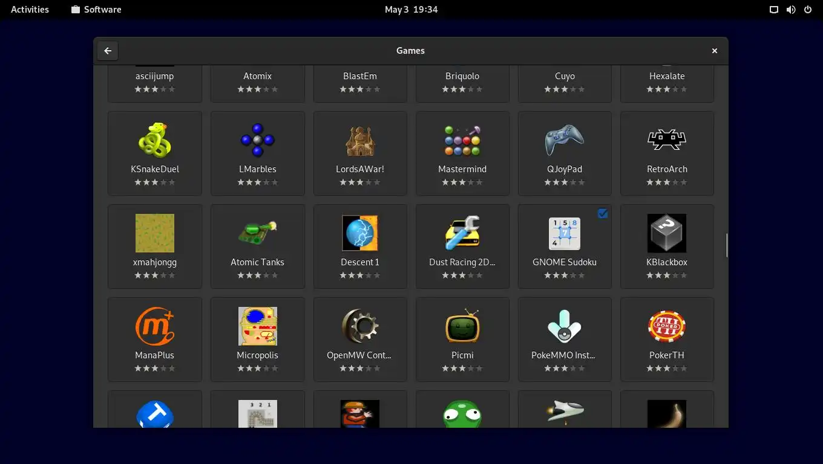Open the Dust Racing 2D car icon
Viewport: 823px width, 464px height.
pyautogui.click(x=462, y=233)
